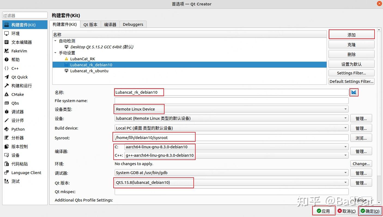This screenshot has width=383, height=217.
Task: Open the Build device Local PC dropdown
Action: pyautogui.click(x=232, y=128)
